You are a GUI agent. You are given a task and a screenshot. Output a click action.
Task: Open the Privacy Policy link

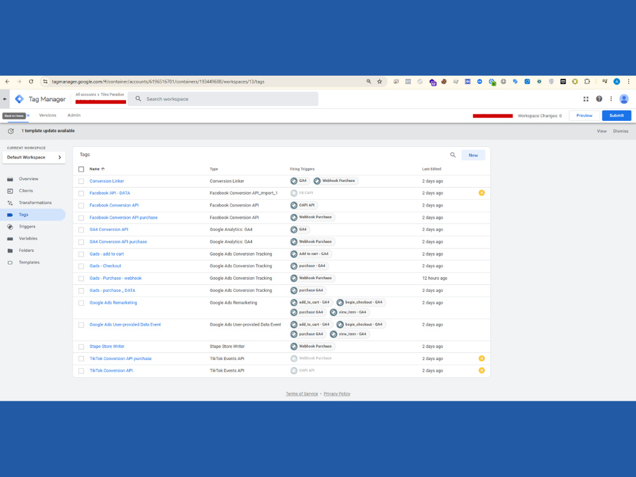click(x=336, y=394)
